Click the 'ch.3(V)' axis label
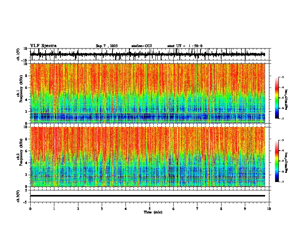This screenshot has width=303, height=234. pyautogui.click(x=18, y=197)
